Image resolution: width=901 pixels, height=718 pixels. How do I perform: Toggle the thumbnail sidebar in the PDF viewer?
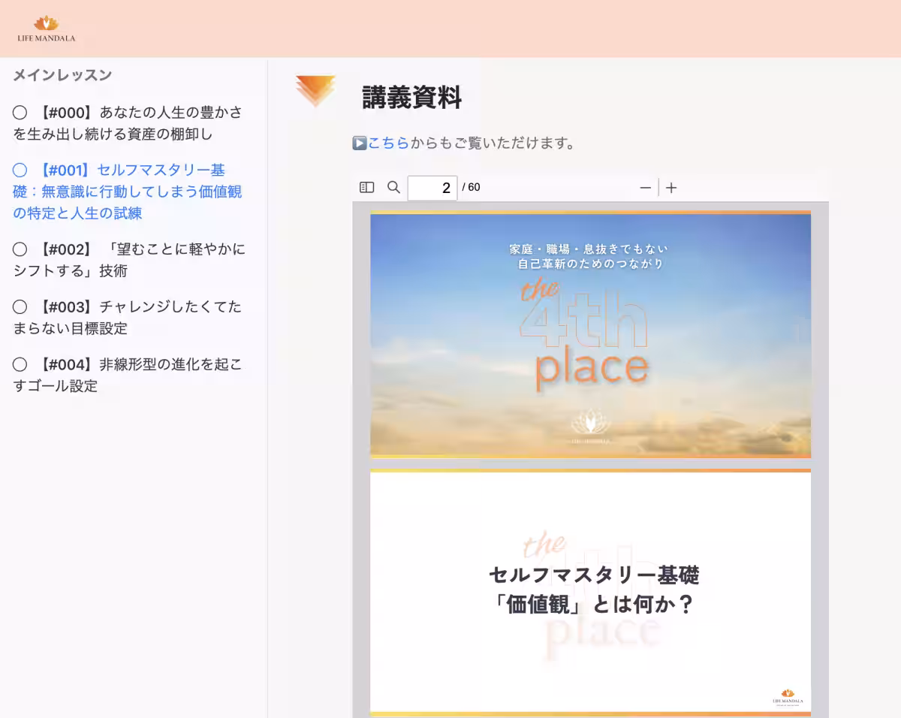[x=366, y=187]
